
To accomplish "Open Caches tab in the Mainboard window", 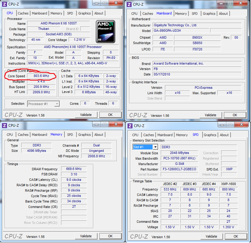I will point(147,14).
